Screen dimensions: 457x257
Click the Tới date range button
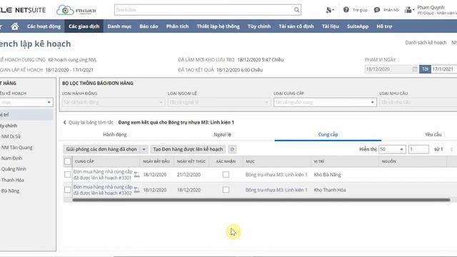pyautogui.click(x=425, y=69)
